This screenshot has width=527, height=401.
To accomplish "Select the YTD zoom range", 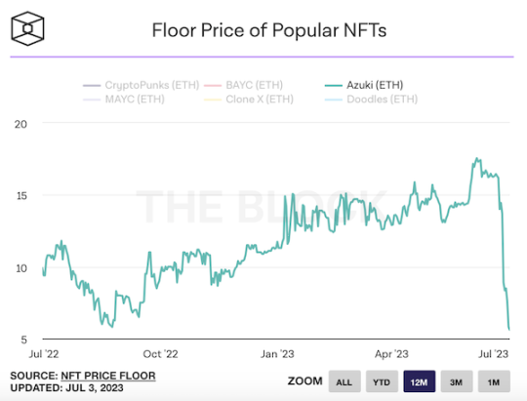I will (382, 381).
